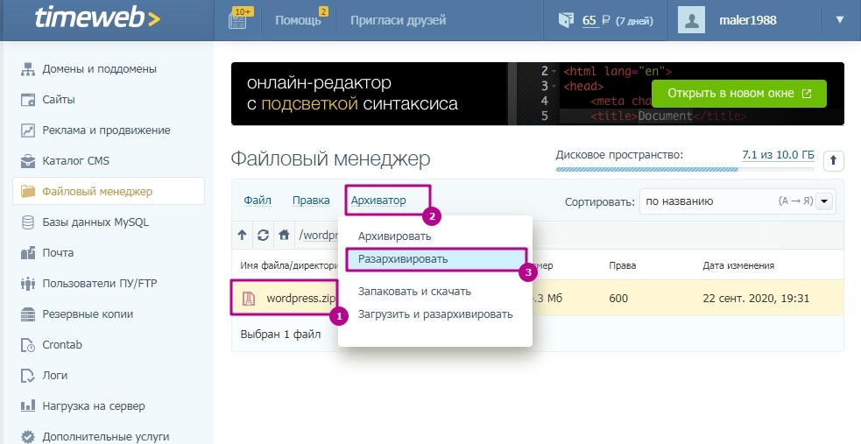Click the Имя файла/директории column header
The height and width of the screenshot is (444, 861).
[289, 265]
